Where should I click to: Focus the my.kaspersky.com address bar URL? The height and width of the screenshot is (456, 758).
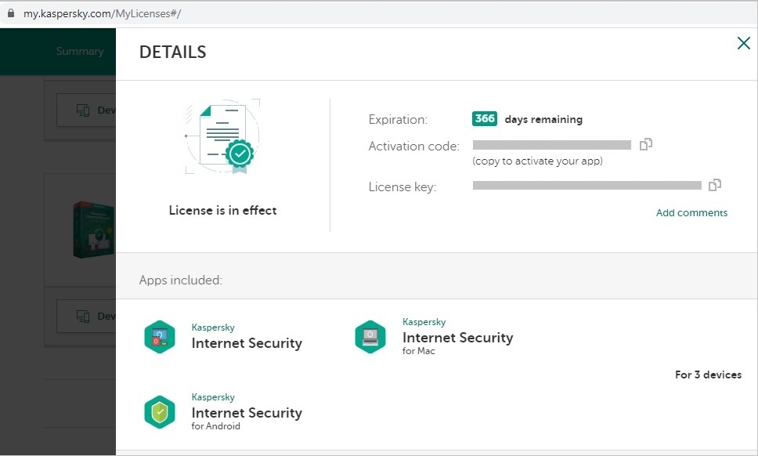click(x=102, y=14)
